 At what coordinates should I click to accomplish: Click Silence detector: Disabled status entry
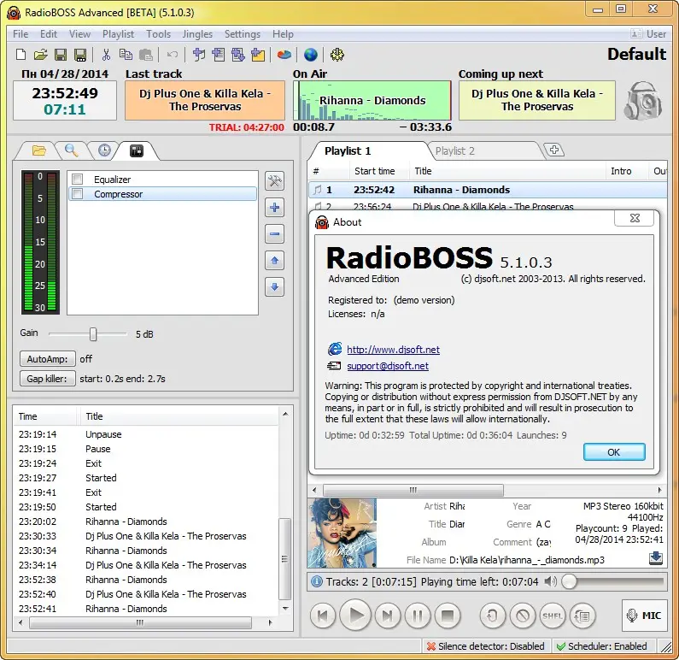pos(485,646)
